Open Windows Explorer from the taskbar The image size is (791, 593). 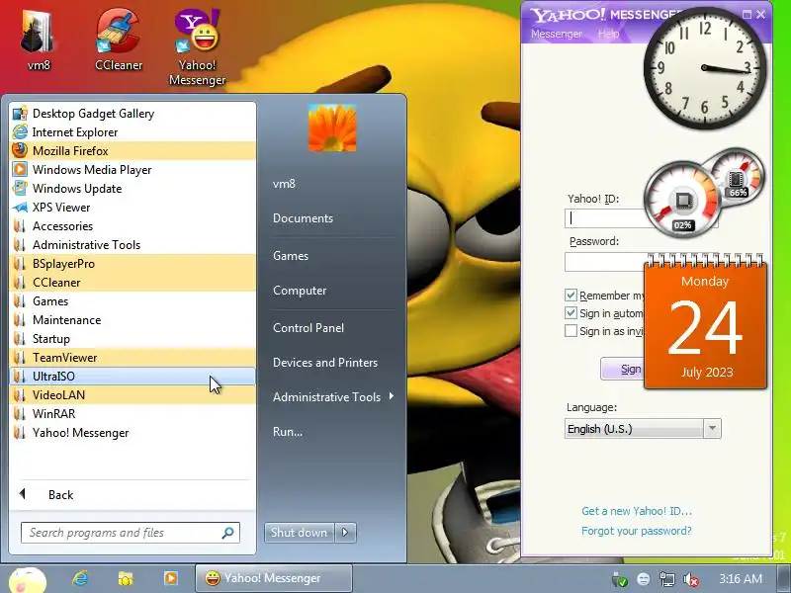[x=126, y=578]
